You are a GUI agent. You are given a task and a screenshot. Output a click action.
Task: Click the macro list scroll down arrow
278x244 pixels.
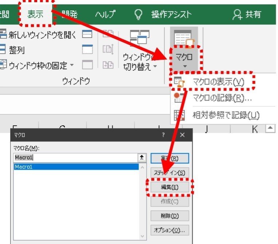point(142,236)
